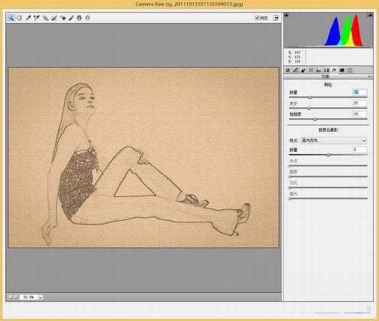The height and width of the screenshot is (321, 379).
Task: Open the Tone Curve panel tab
Action: coord(296,71)
